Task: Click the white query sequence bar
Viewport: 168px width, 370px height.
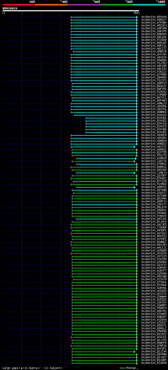Action: pos(71,11)
